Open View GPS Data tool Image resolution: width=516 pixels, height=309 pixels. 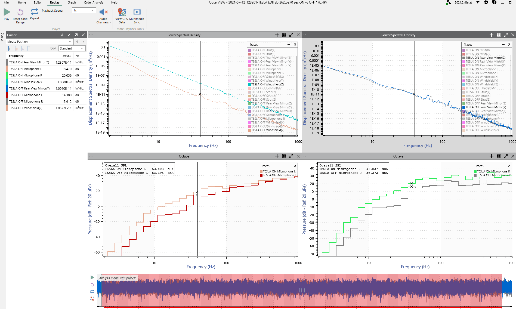click(122, 16)
